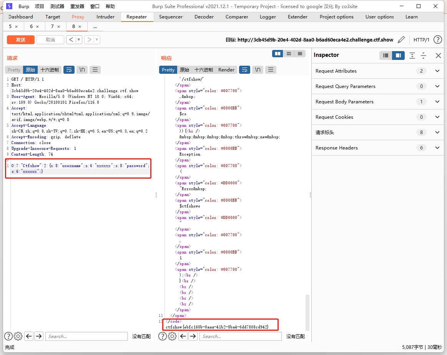Open help question mark near HTTP/1

click(438, 40)
